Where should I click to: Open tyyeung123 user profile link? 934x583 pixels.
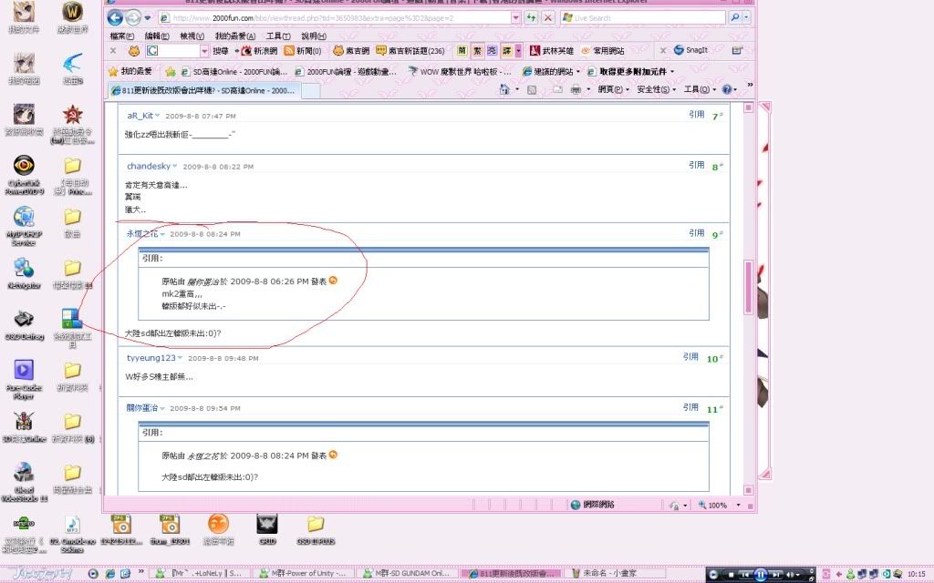pyautogui.click(x=150, y=357)
